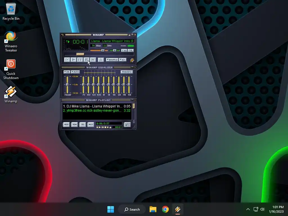The image size is (288, 216).
Task: Click the playlist scrollbar thumb
Action: tap(134, 106)
